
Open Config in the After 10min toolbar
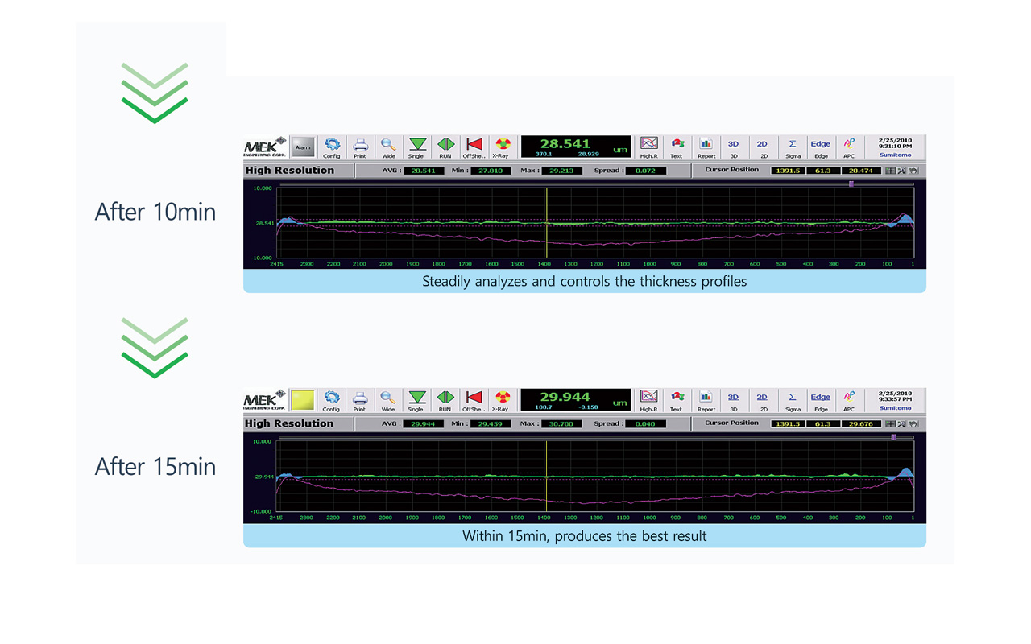coord(332,147)
